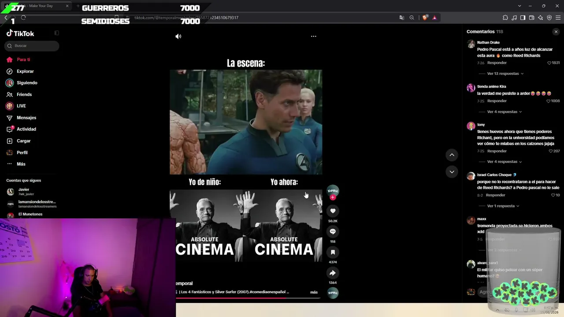Image resolution: width=564 pixels, height=317 pixels.
Task: Click the Buscar search field
Action: (x=32, y=46)
